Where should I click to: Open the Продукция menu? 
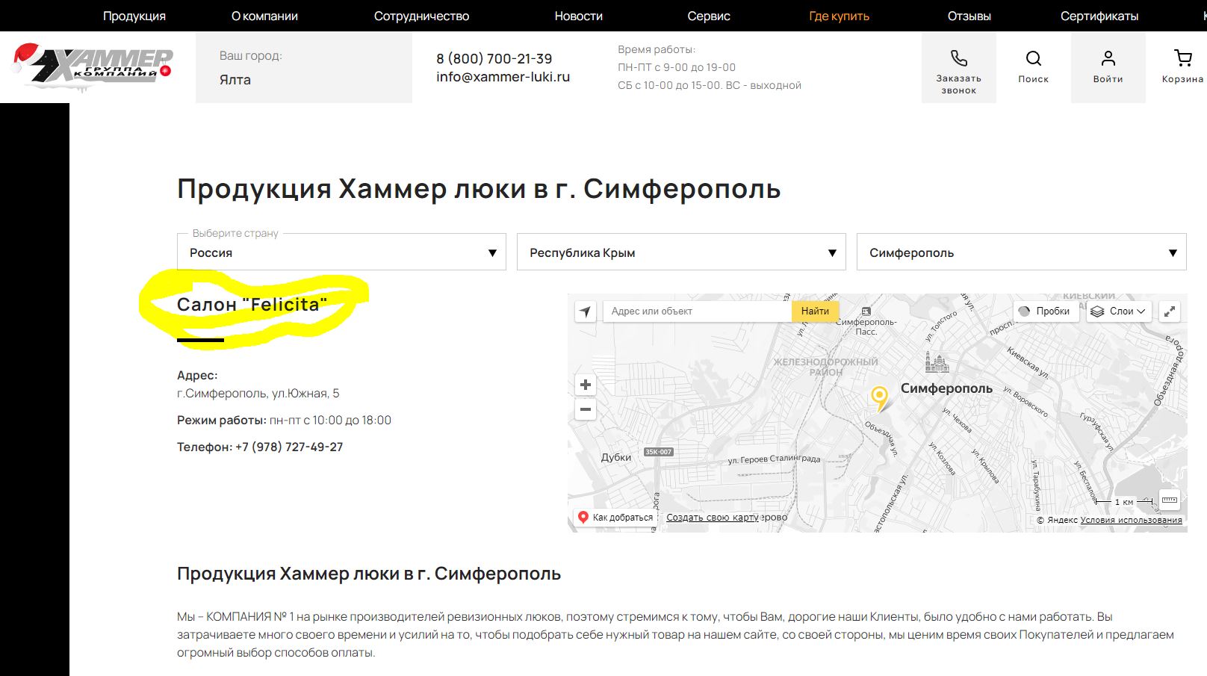[x=134, y=16]
